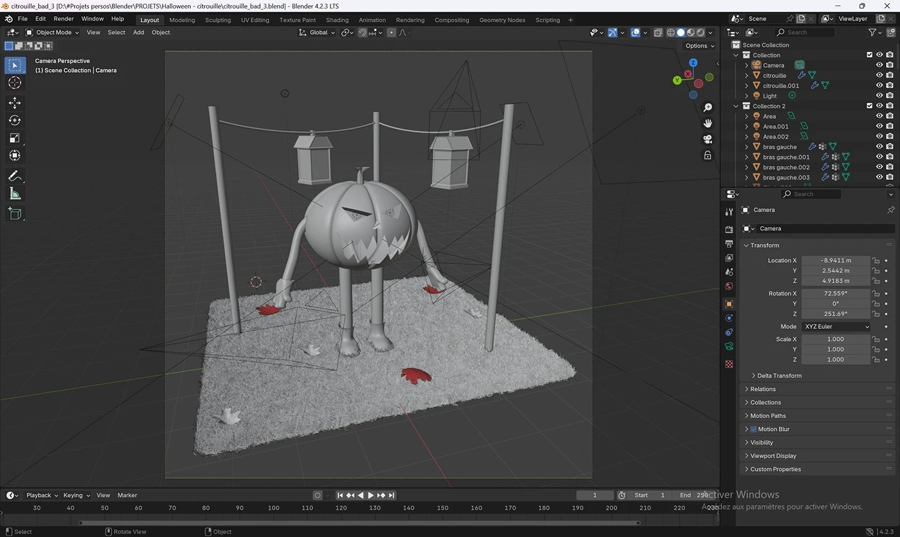
Task: Open the XYZ Euler rotation mode dropdown
Action: tap(836, 326)
